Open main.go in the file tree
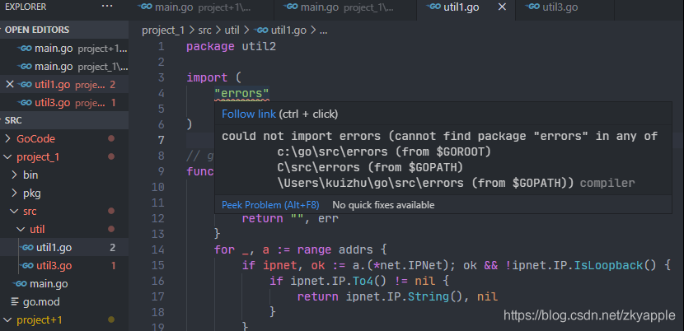 (64, 284)
